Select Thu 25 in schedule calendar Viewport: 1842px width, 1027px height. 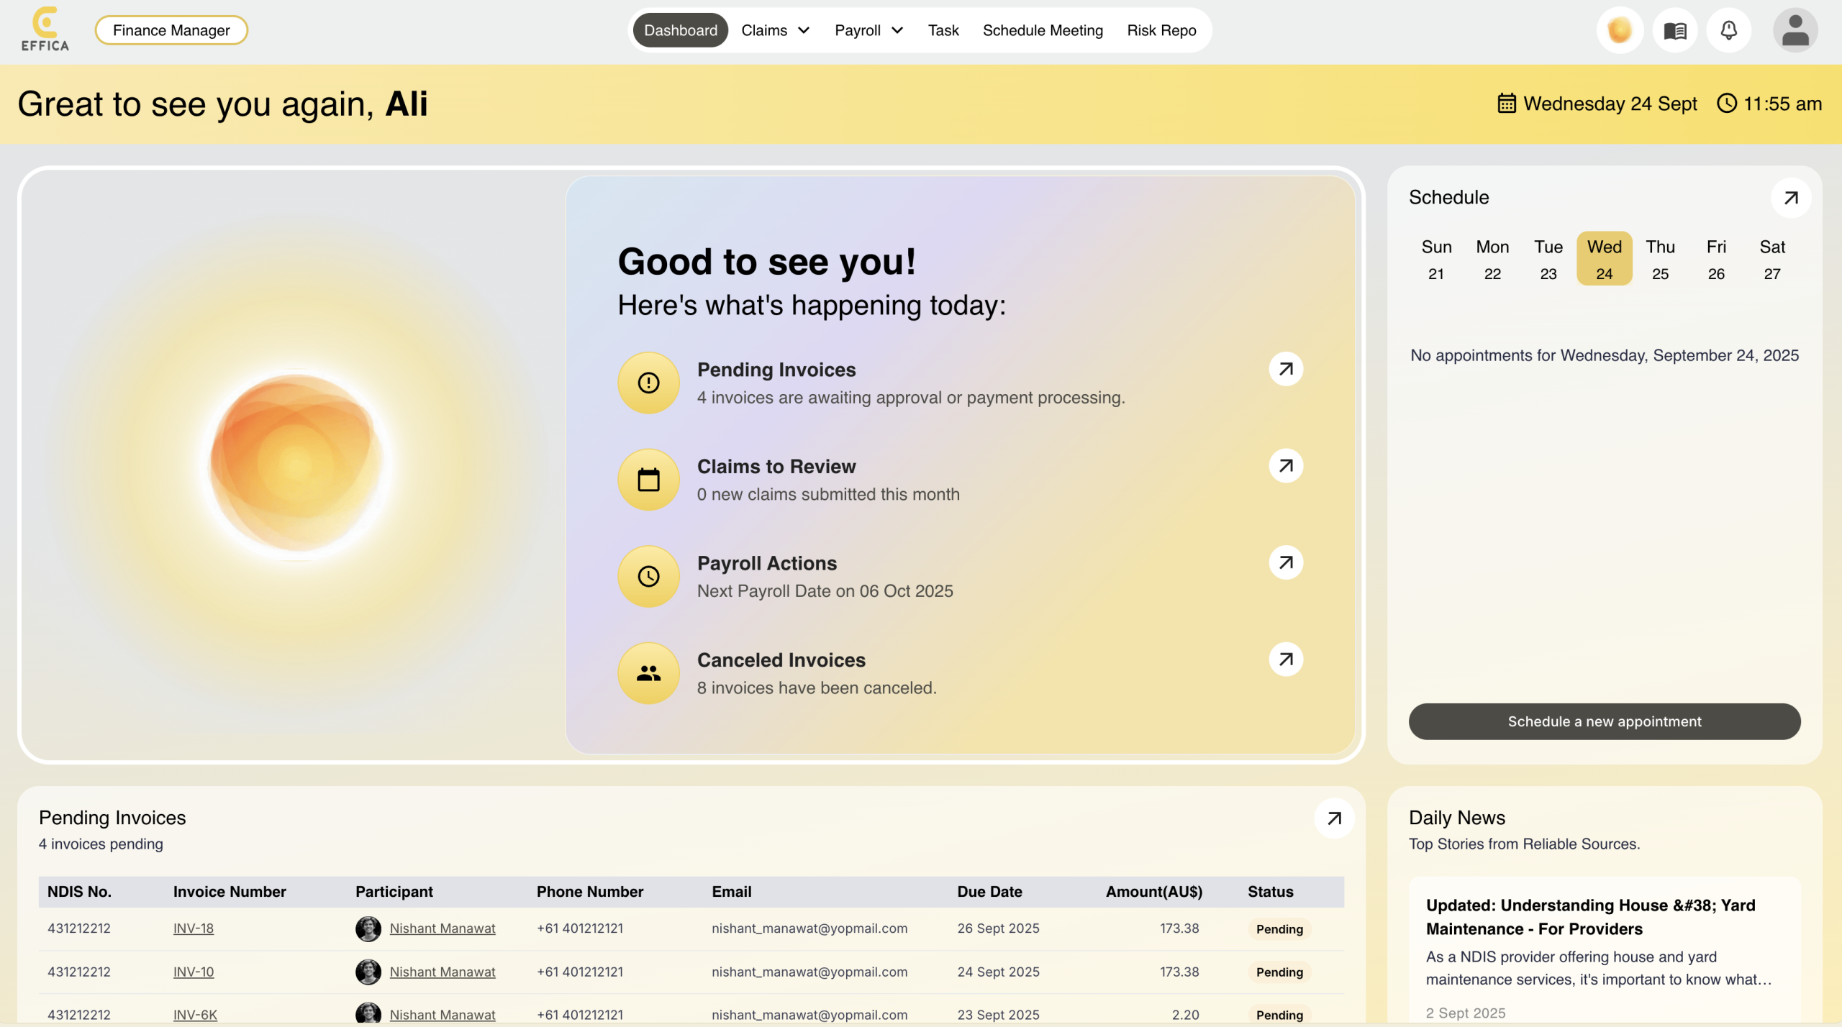pos(1660,259)
